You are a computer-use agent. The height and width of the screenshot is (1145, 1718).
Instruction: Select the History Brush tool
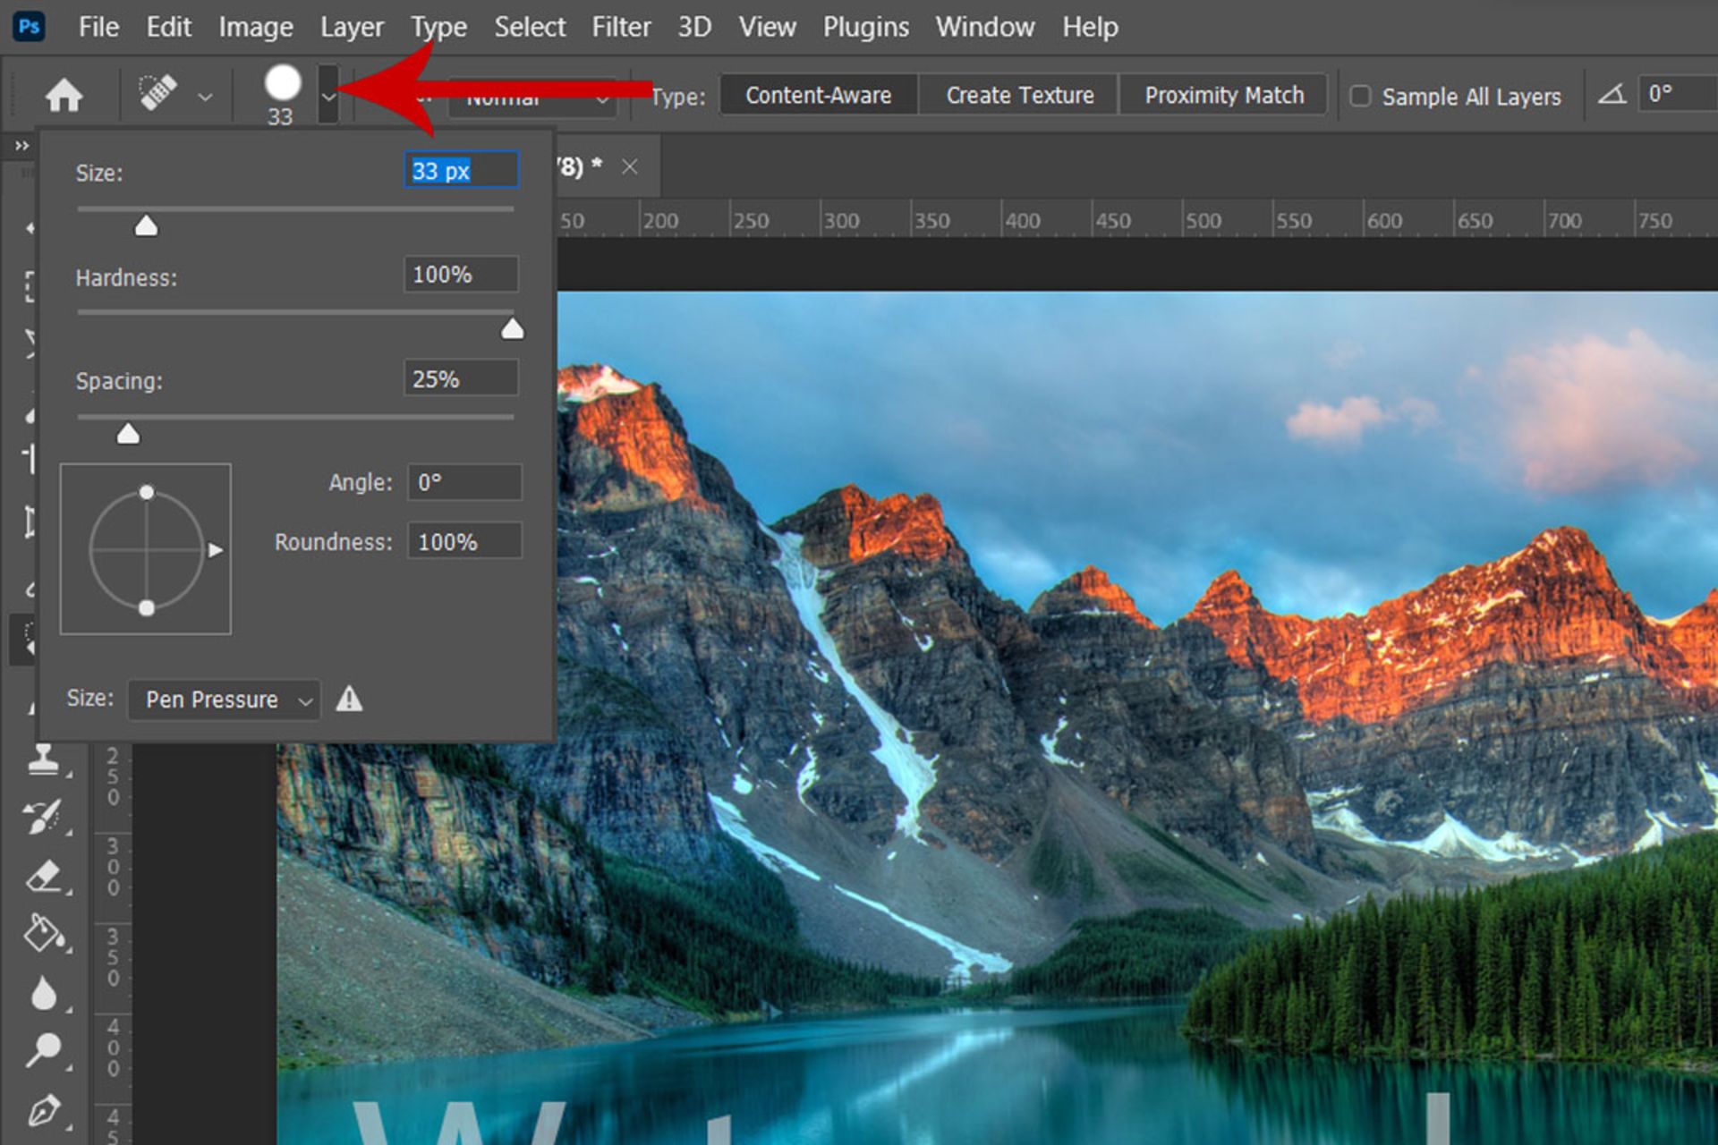pyautogui.click(x=43, y=817)
